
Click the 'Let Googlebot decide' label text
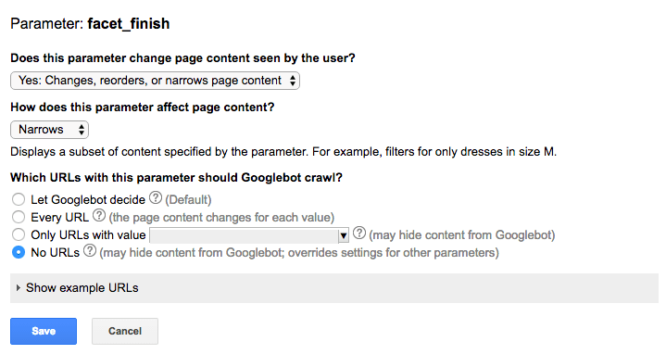[x=88, y=200]
